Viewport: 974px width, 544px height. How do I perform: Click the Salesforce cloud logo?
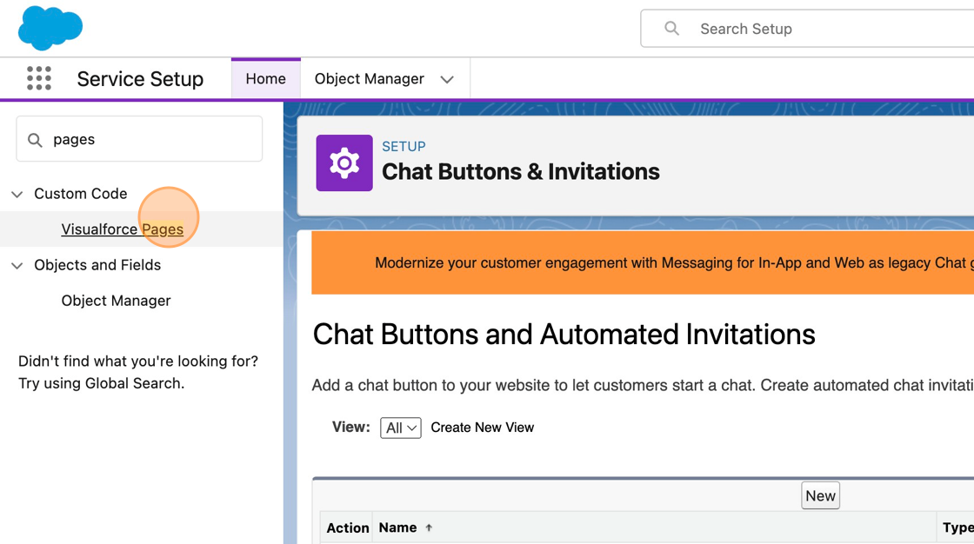pos(50,28)
